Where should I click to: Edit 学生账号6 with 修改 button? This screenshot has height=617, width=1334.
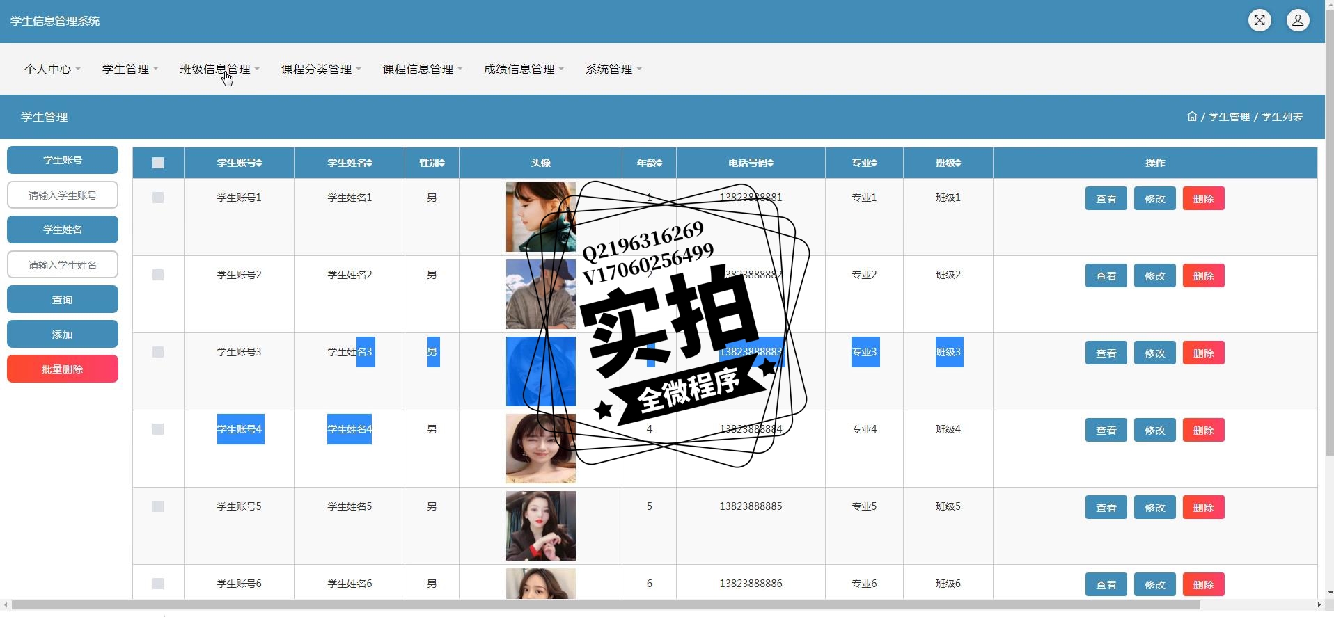point(1155,584)
